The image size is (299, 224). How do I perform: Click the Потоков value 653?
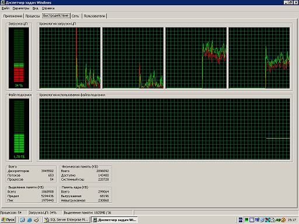(51, 175)
